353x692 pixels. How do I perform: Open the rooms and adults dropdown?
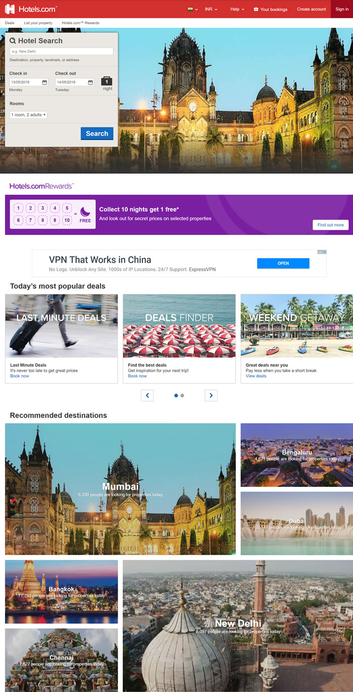point(29,115)
